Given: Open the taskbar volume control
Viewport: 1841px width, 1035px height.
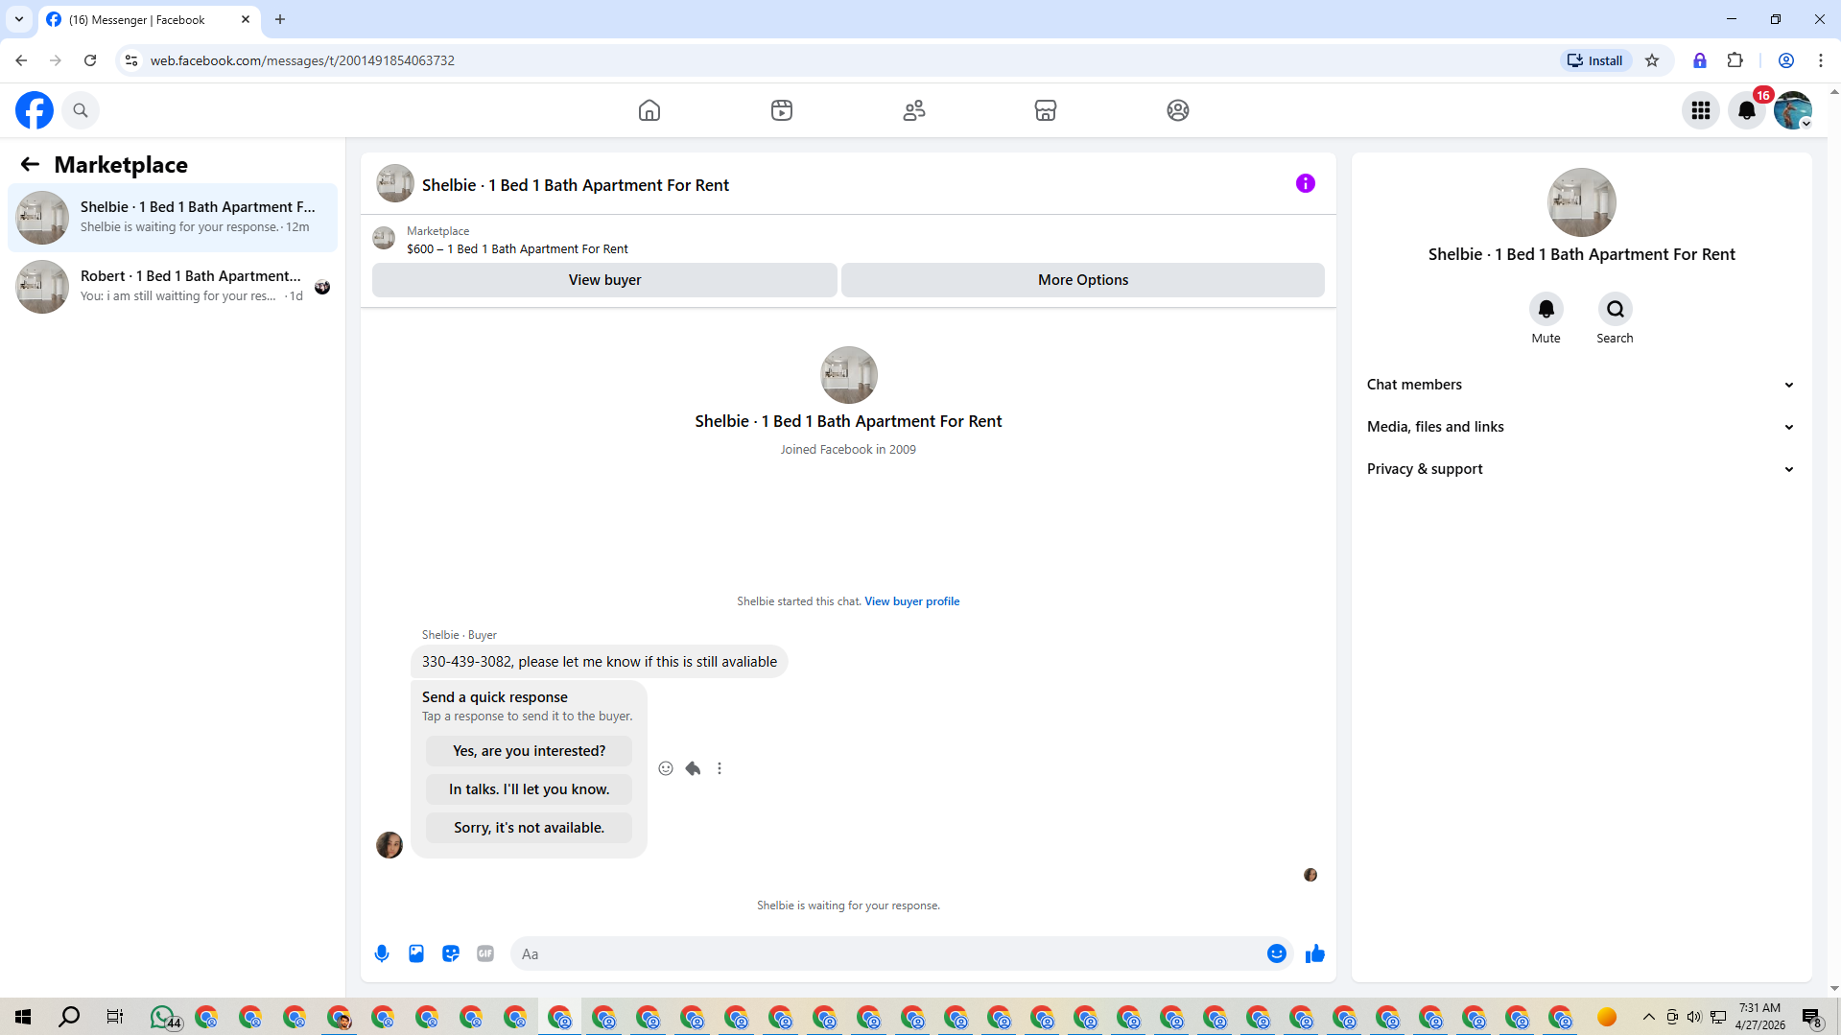Looking at the screenshot, I should click(1694, 1017).
